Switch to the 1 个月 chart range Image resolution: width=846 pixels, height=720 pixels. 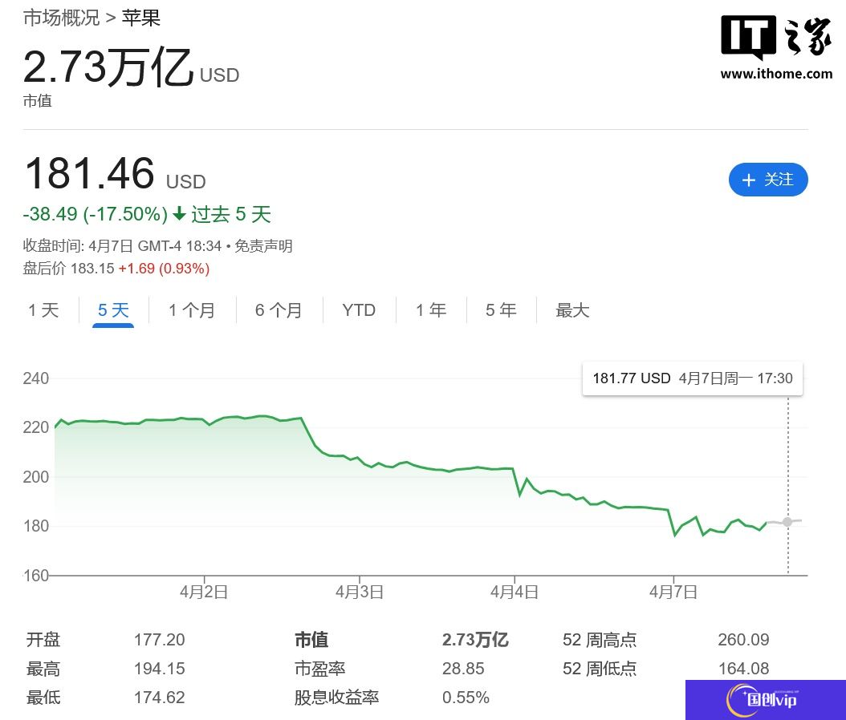pyautogui.click(x=192, y=310)
